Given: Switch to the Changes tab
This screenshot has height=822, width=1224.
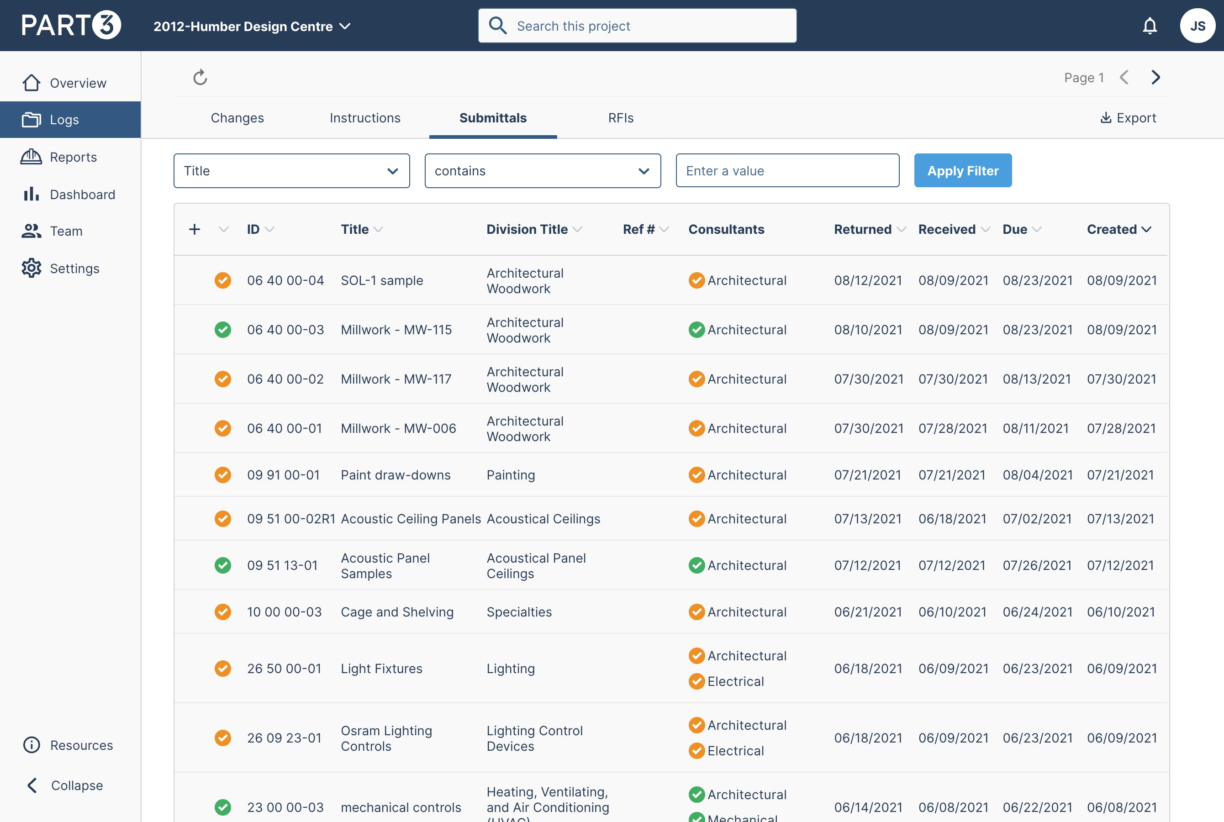Looking at the screenshot, I should (237, 118).
